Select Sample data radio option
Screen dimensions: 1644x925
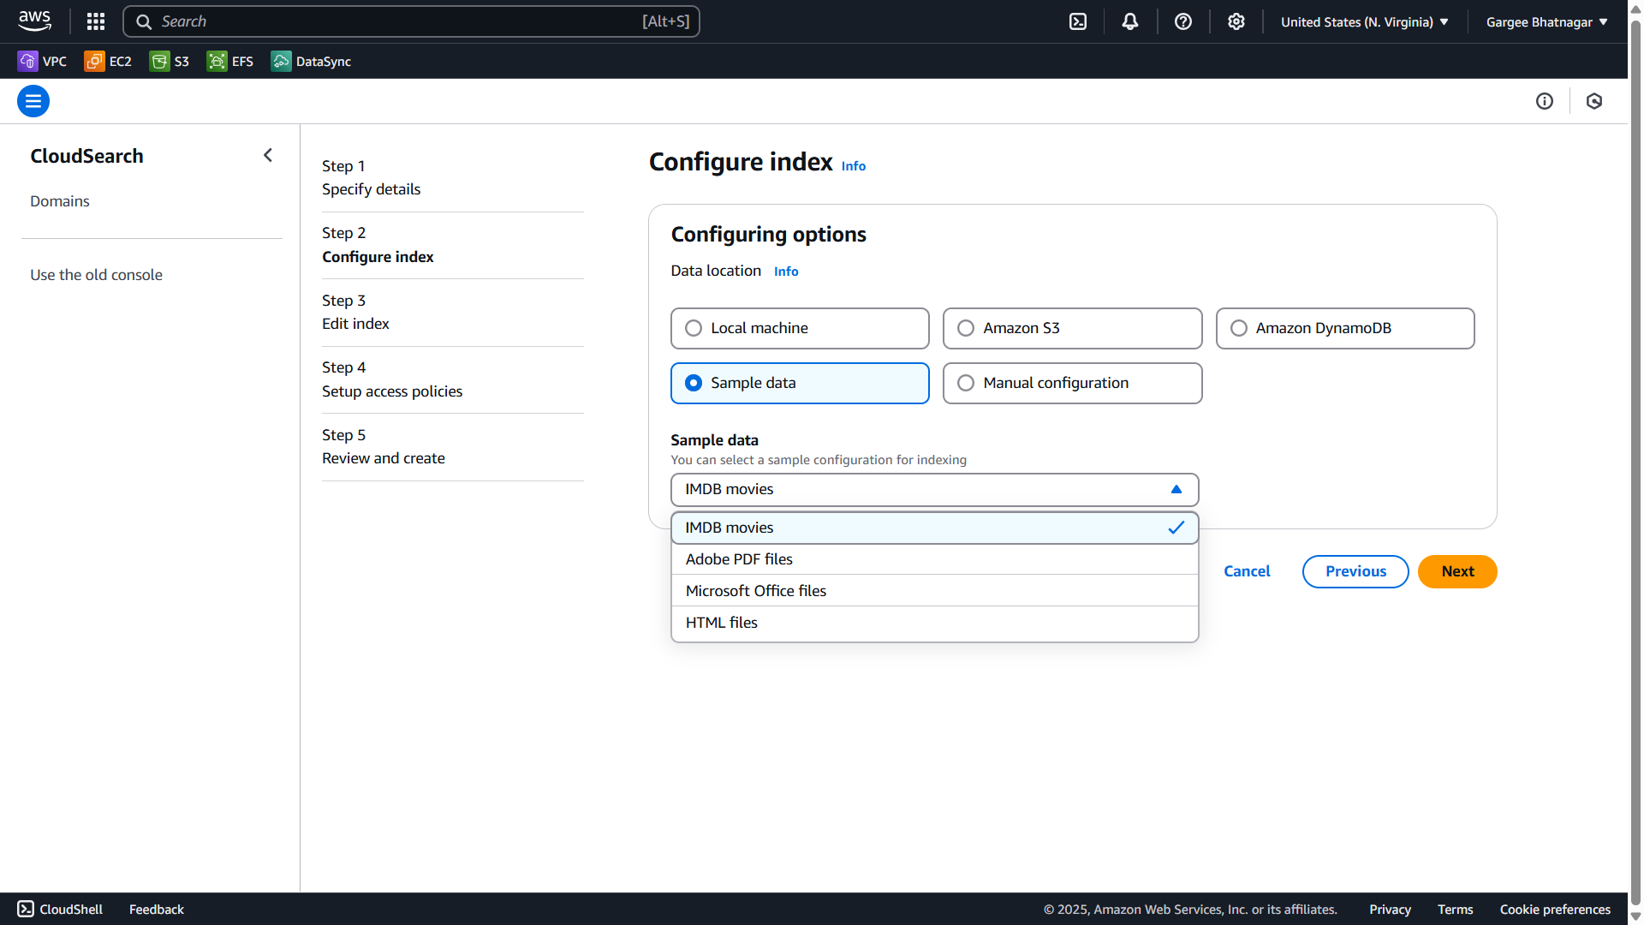[800, 383]
